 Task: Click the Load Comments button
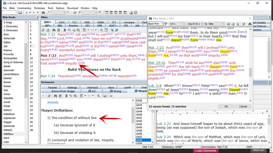coord(206,151)
